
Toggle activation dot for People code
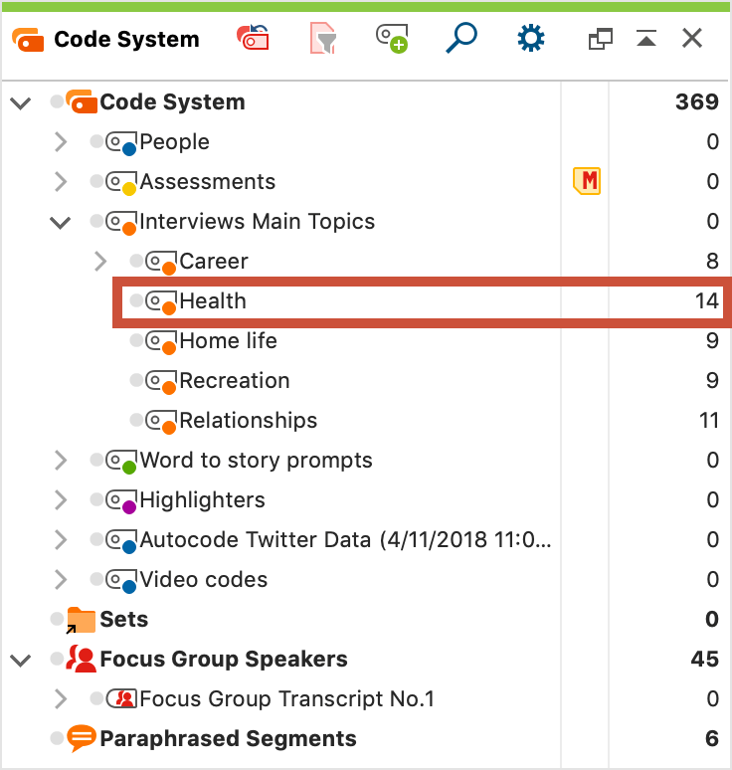(x=96, y=141)
